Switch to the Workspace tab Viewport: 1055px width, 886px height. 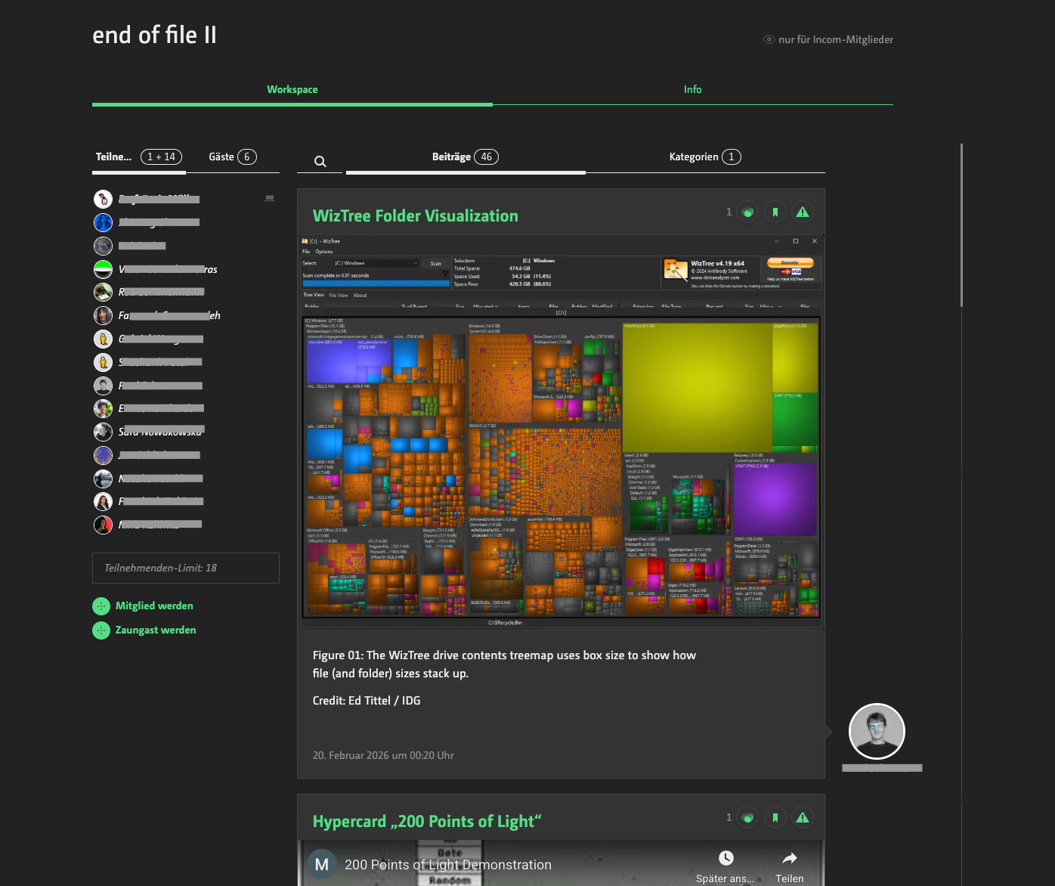(x=292, y=89)
